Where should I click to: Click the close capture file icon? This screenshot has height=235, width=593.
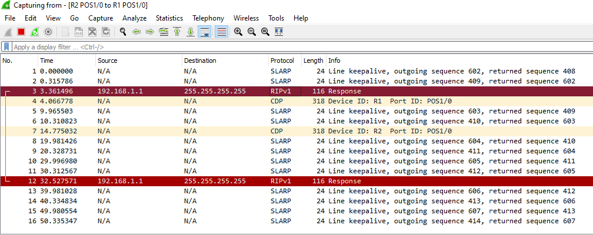tap(92, 32)
